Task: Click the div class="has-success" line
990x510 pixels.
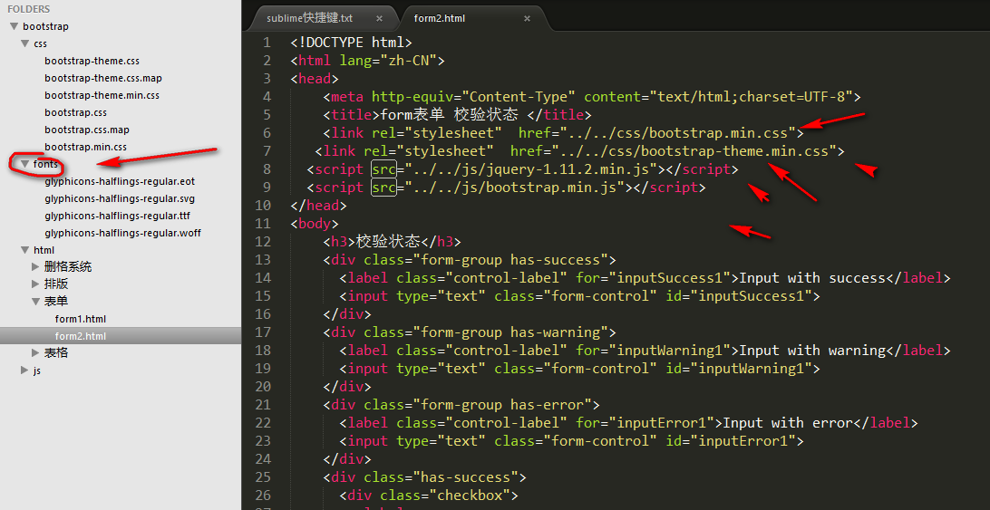Action: (x=425, y=477)
